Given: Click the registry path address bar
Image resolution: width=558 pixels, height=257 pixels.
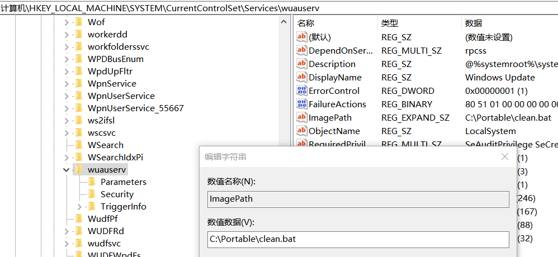Looking at the screenshot, I should point(279,8).
